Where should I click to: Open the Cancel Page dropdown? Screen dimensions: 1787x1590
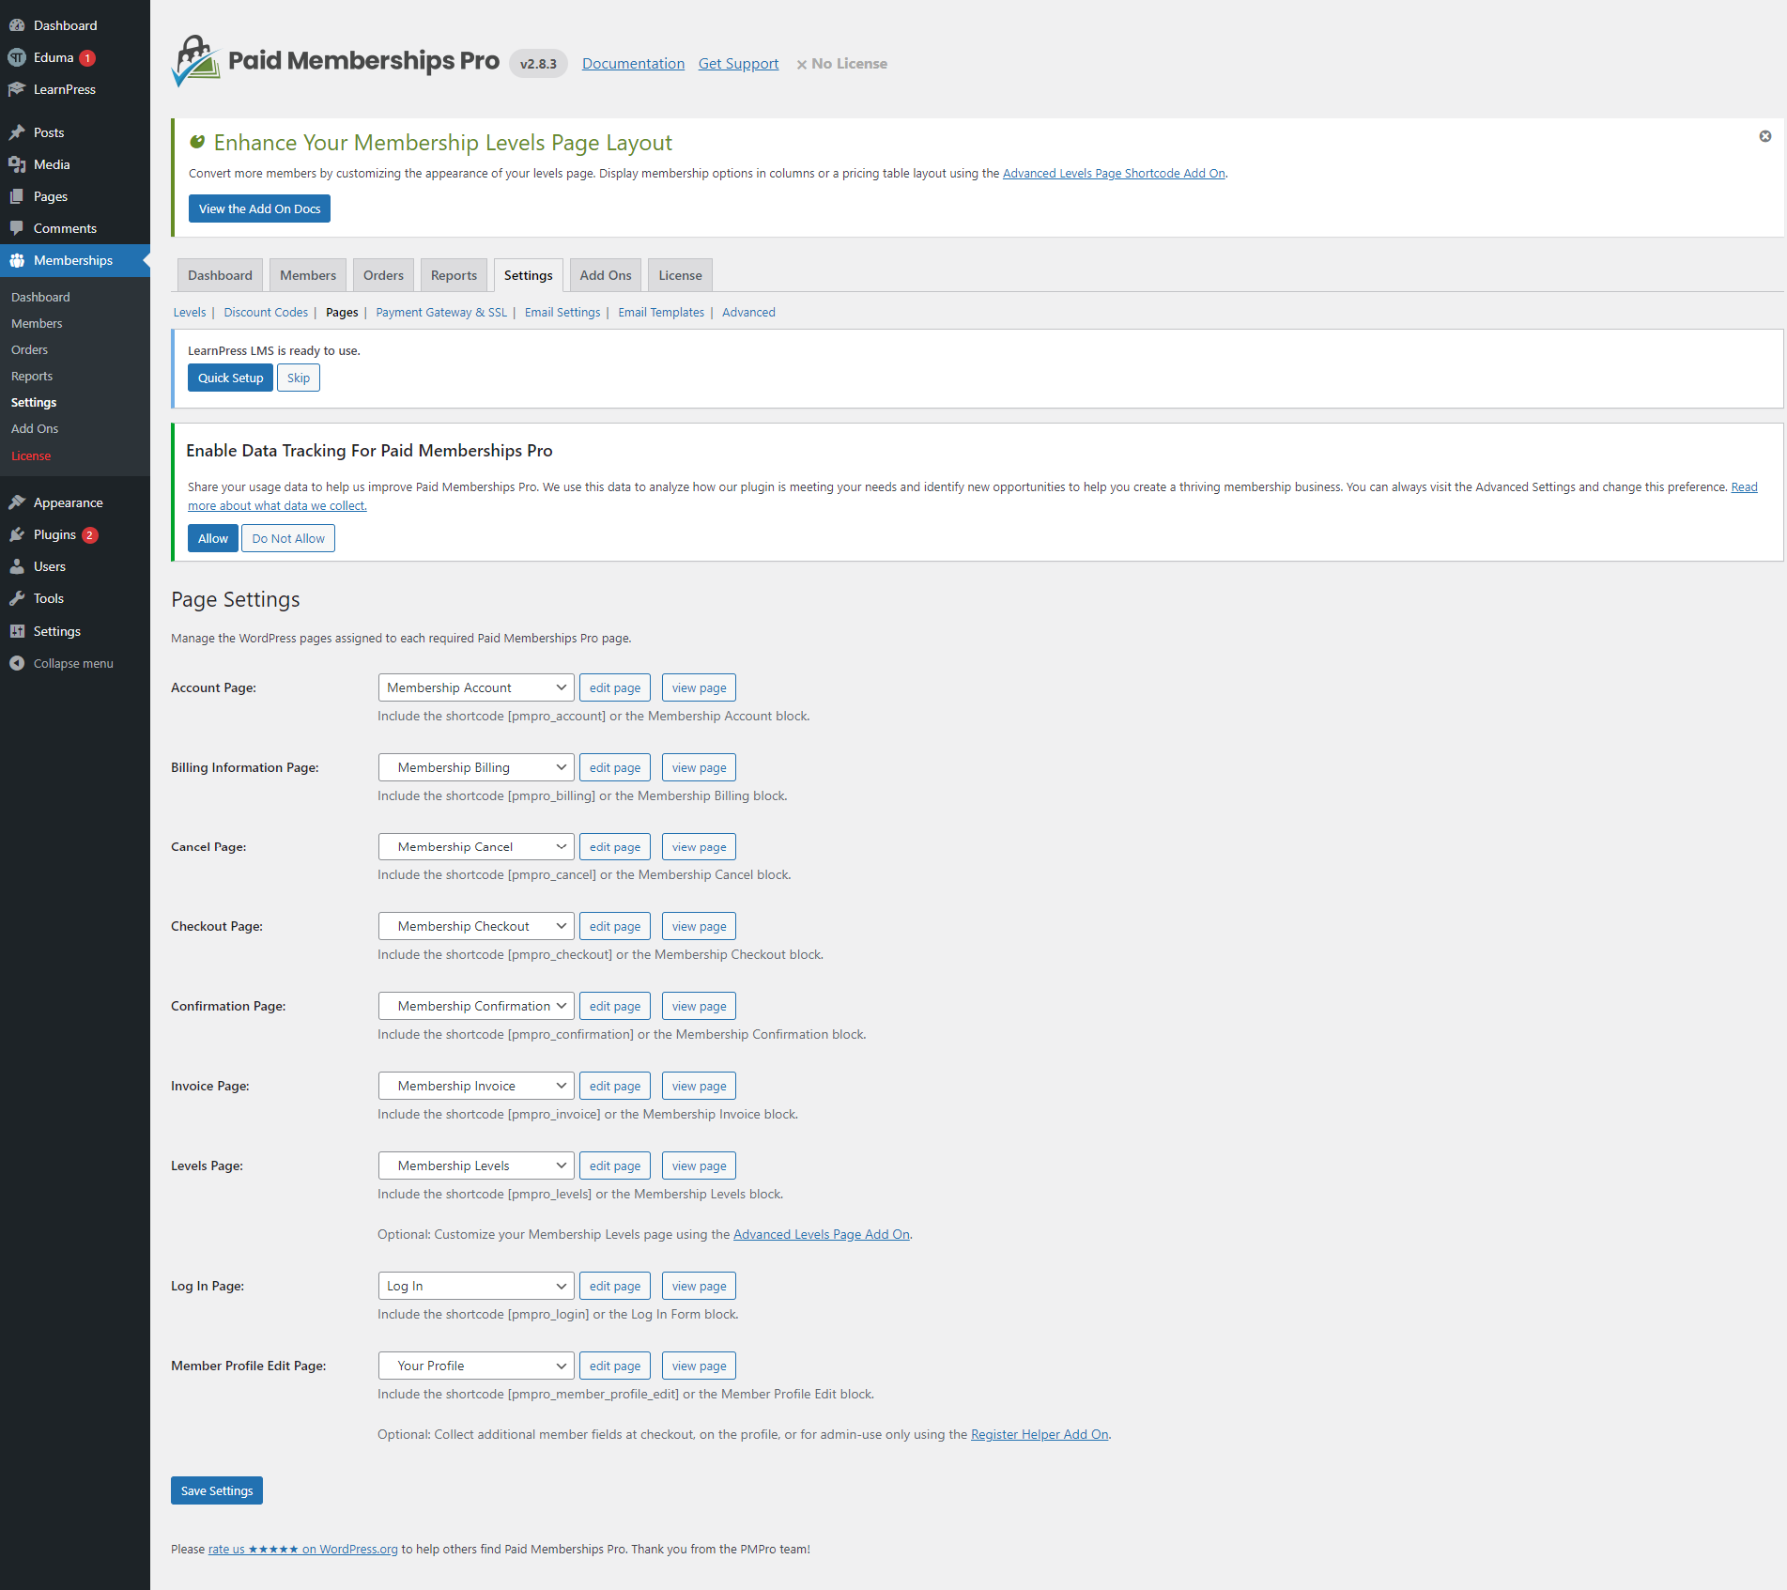(476, 847)
